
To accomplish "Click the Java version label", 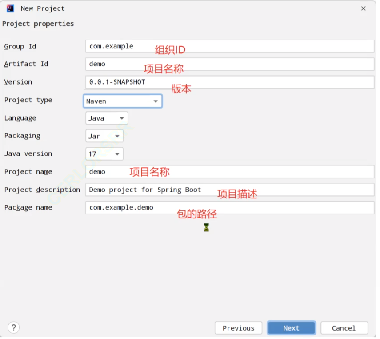I will [x=28, y=155].
